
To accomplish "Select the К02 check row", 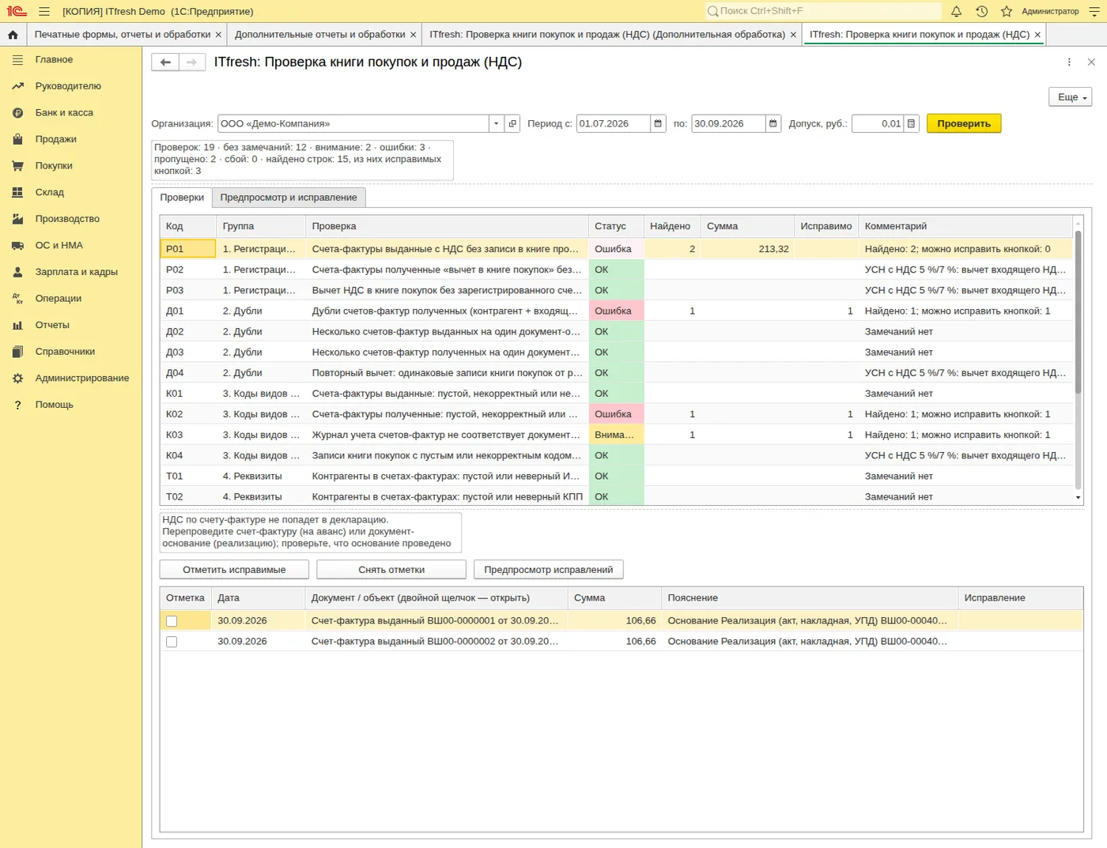I will click(x=616, y=414).
